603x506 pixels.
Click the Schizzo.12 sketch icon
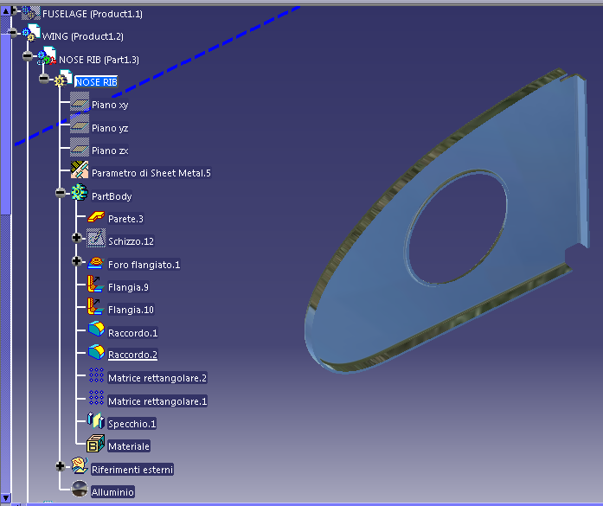96,238
